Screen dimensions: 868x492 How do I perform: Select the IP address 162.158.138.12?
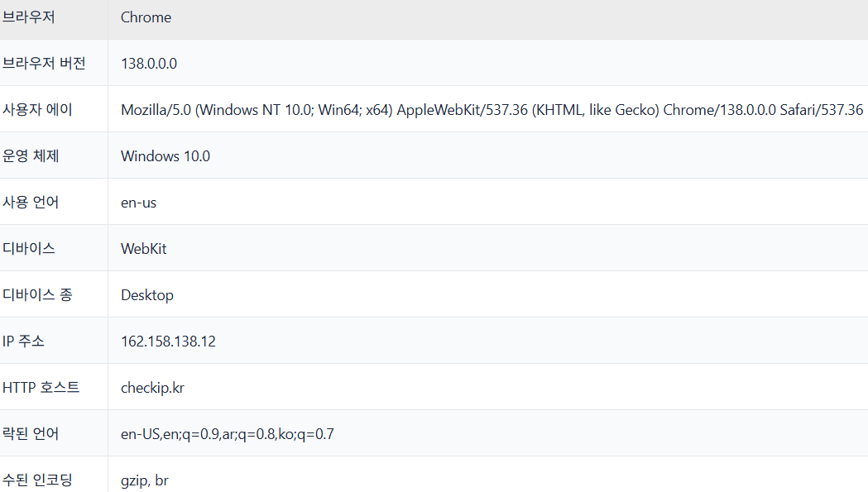pos(168,341)
